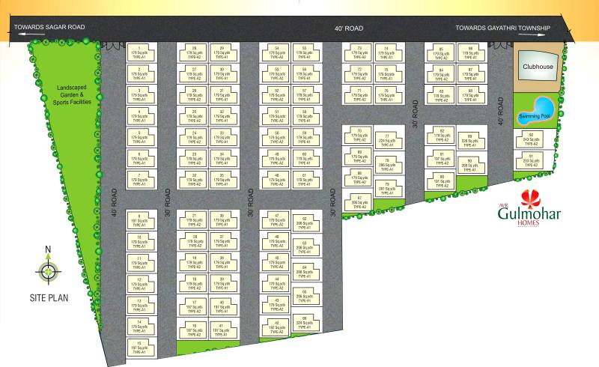Click the SITE PLAN label
This screenshot has height=367, width=599.
[49, 297]
